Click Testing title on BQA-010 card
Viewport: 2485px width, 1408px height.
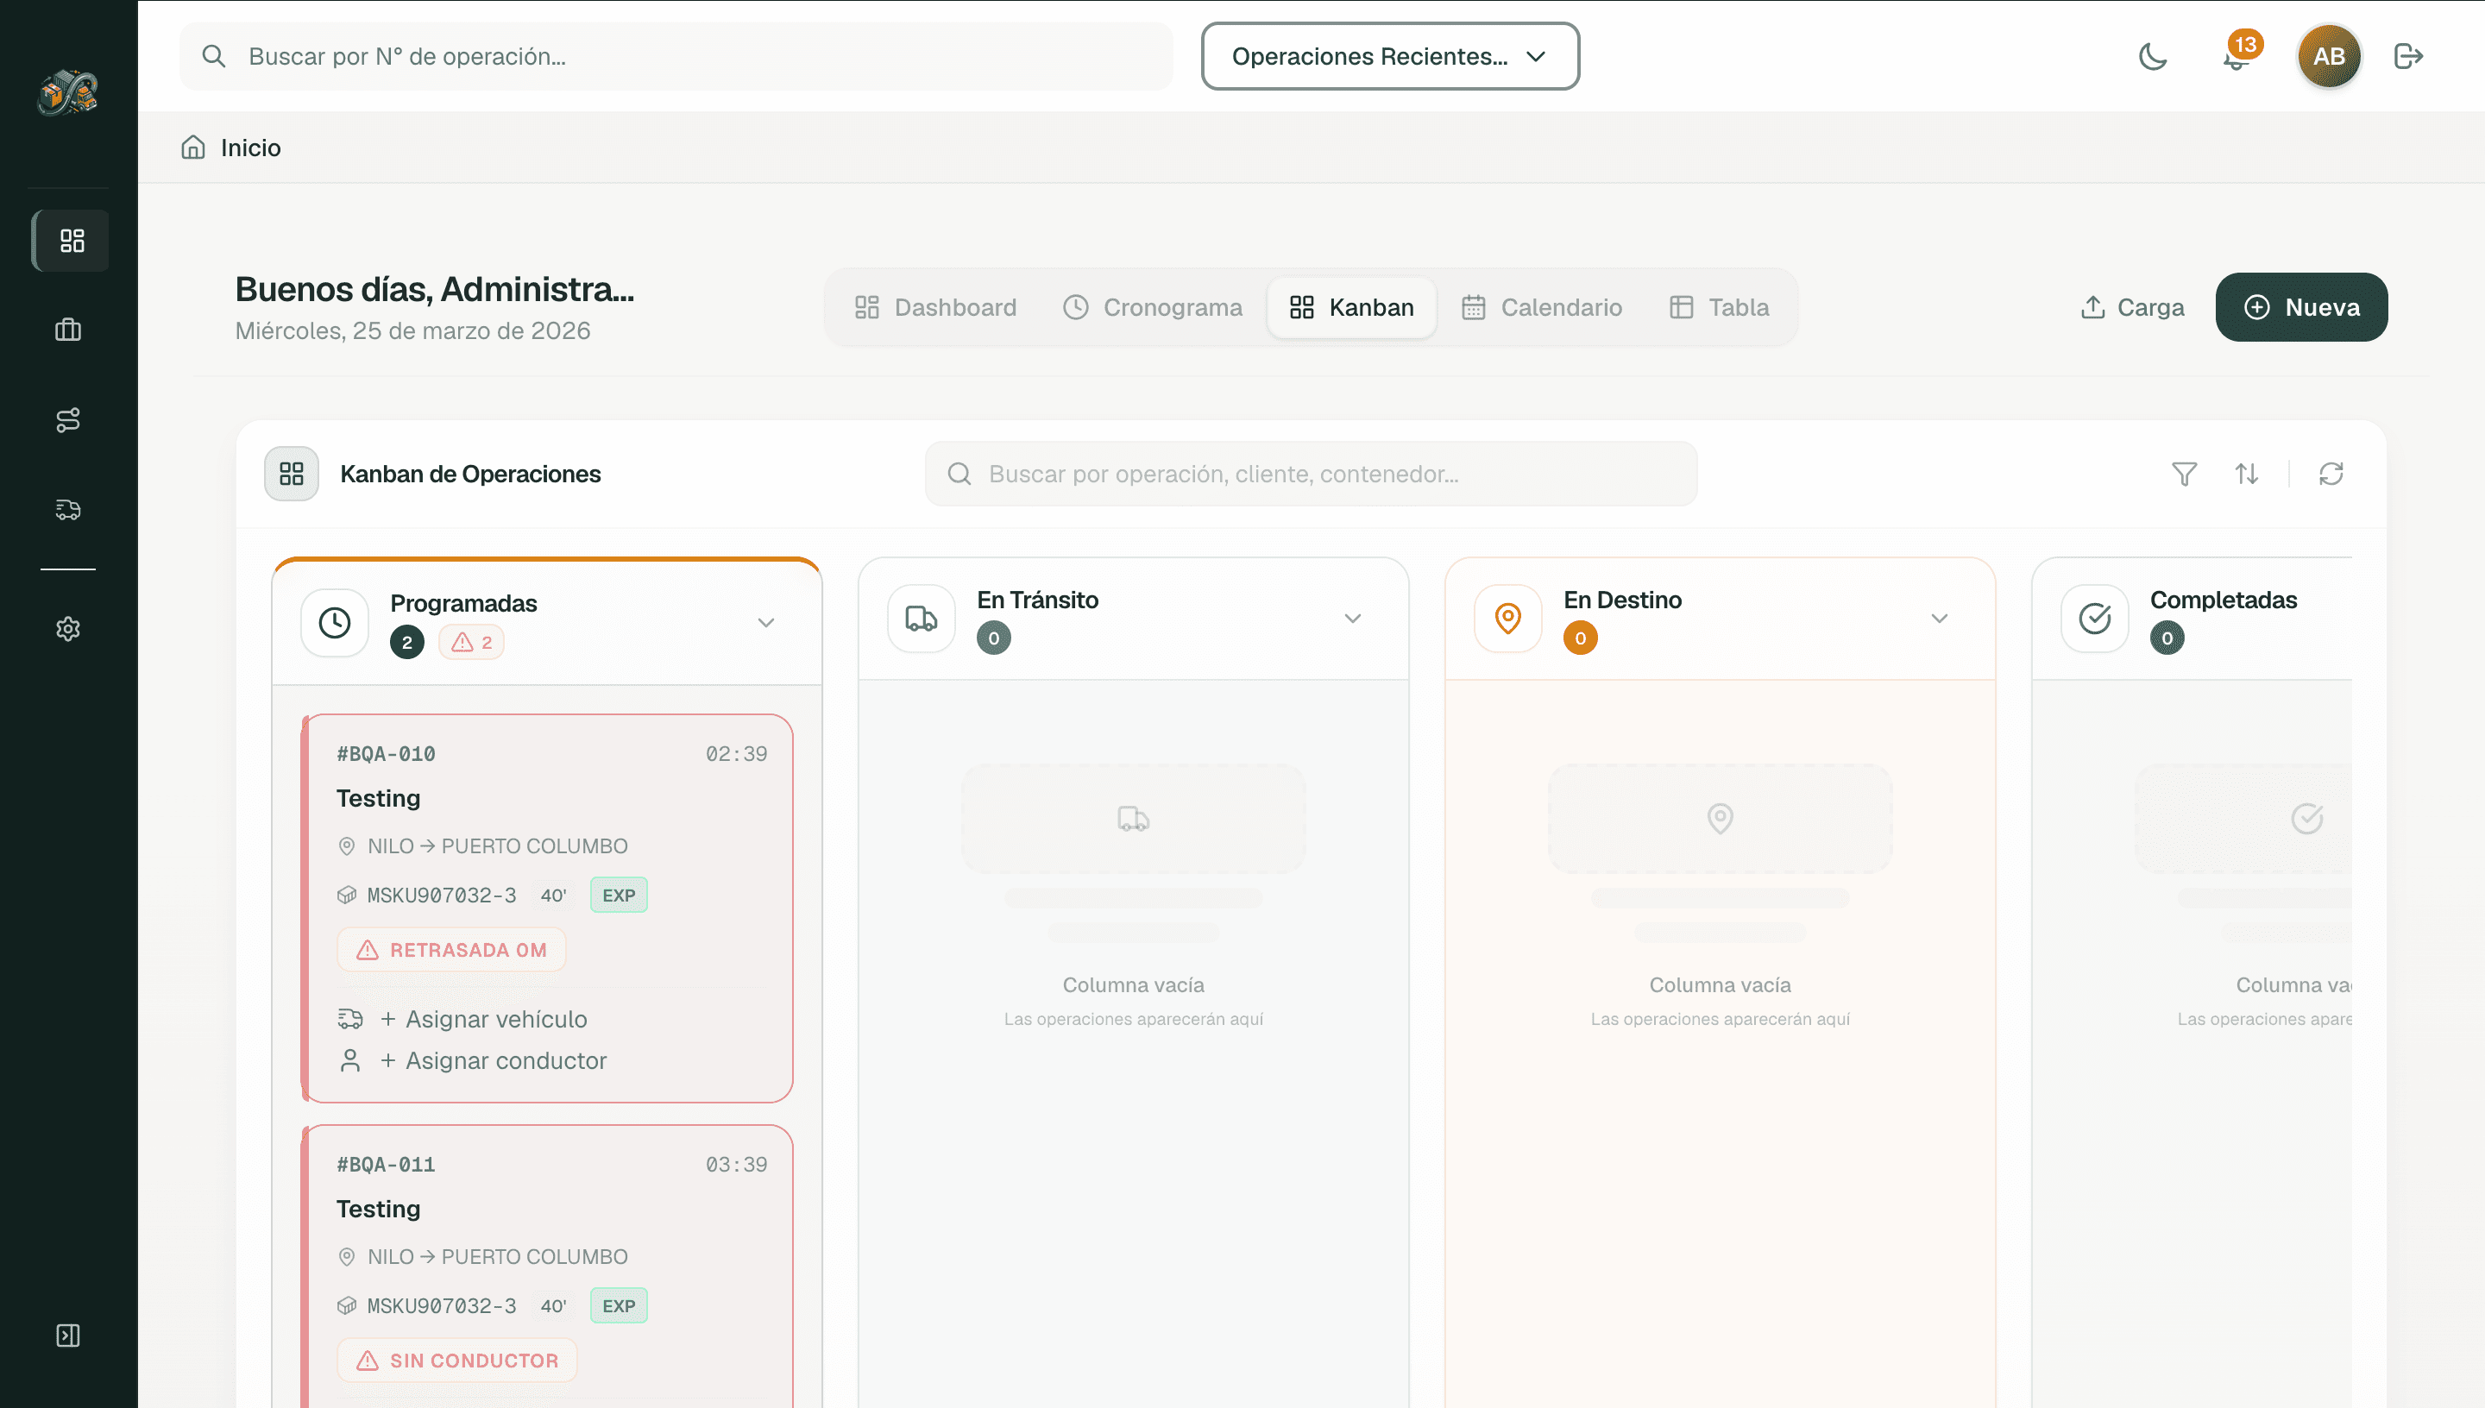pyautogui.click(x=378, y=799)
